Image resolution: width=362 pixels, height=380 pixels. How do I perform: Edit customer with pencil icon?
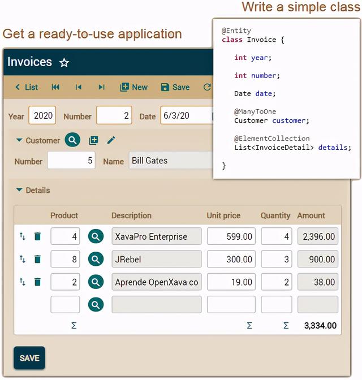point(111,140)
